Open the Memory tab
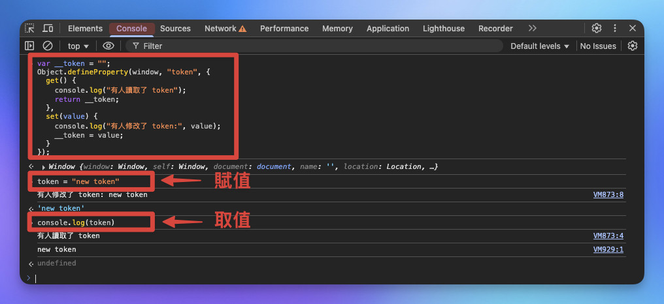This screenshot has width=664, height=304. tap(337, 28)
